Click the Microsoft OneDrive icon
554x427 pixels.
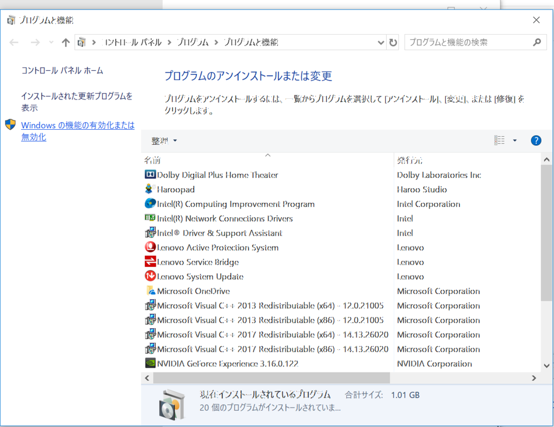point(150,290)
